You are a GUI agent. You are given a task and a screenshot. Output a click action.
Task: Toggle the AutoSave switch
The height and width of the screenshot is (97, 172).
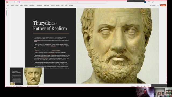coord(16,2)
